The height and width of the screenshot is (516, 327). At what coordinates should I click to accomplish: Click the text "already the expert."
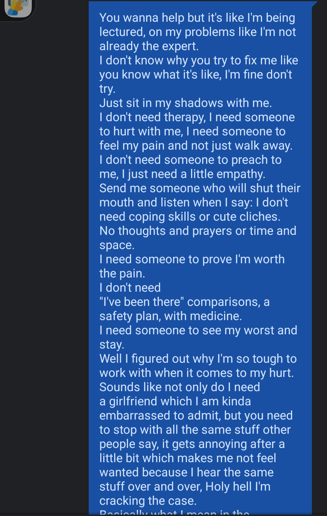tap(149, 46)
